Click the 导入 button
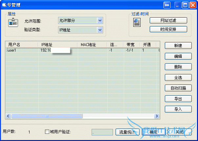 coord(178,109)
